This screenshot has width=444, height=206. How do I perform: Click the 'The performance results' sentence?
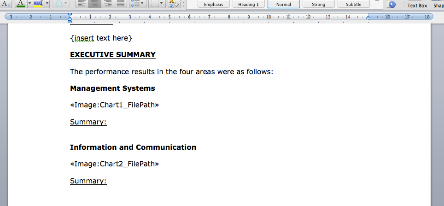click(x=171, y=72)
